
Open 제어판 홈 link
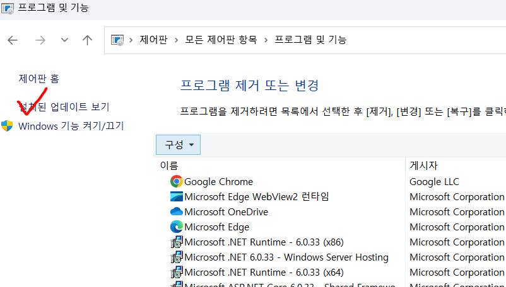(38, 79)
